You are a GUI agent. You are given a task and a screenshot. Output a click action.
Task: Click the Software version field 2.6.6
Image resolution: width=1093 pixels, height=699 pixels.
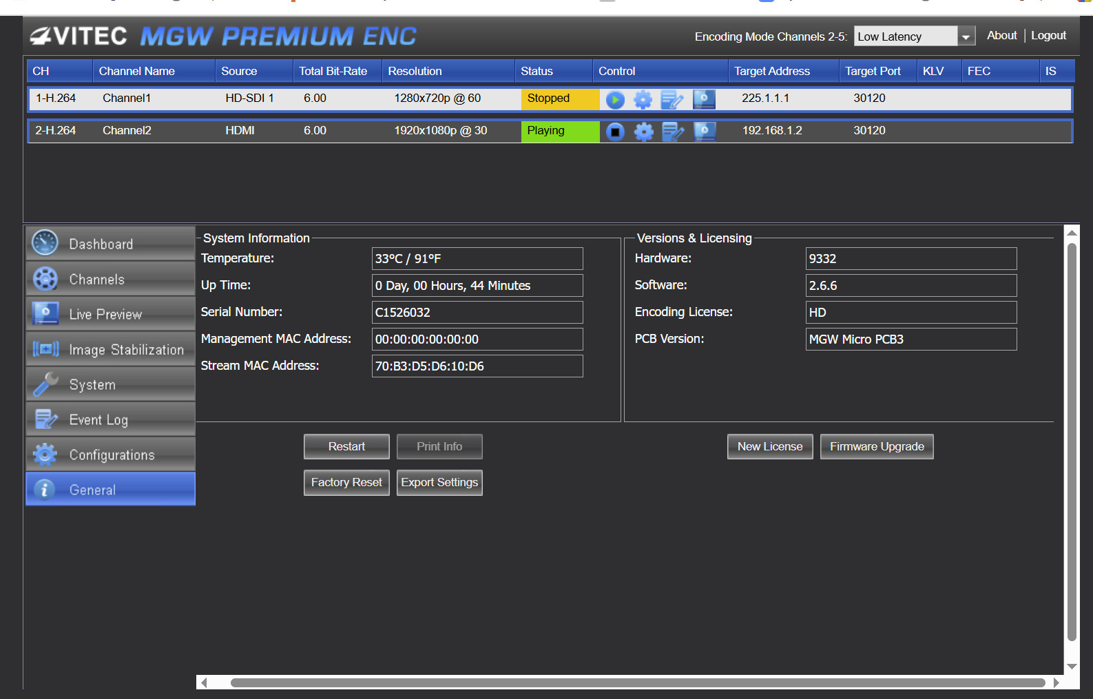(911, 286)
